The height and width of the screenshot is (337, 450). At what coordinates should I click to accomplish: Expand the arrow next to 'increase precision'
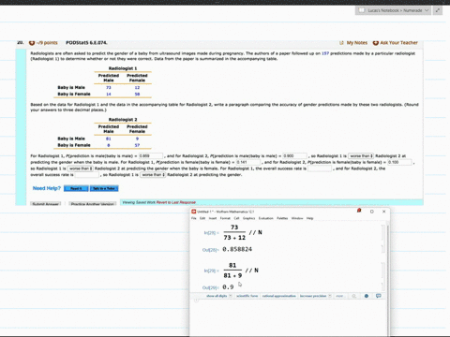[330, 296]
